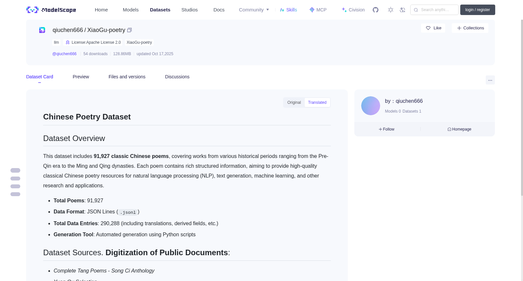Copy dataset name with copy icon
Viewport: 523px width, 281px height.
tap(129, 30)
